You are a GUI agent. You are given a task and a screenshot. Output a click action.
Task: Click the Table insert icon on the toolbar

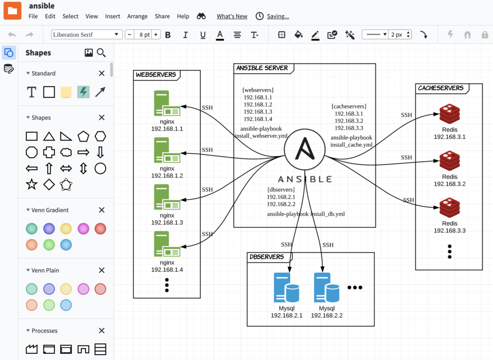click(x=282, y=34)
